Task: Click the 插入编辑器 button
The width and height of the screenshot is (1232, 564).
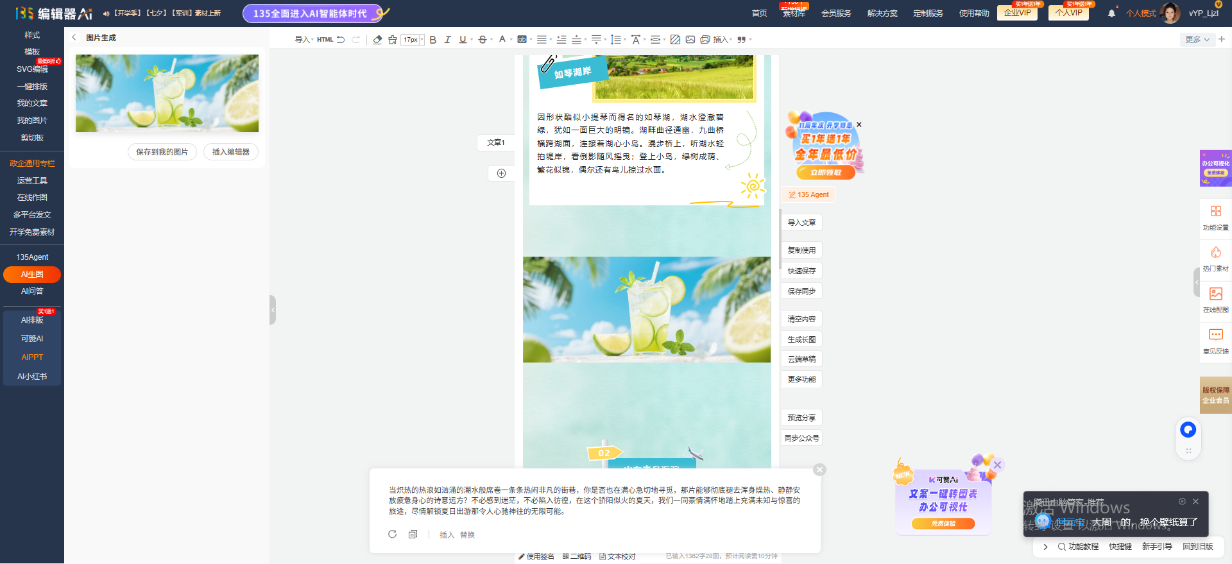Action: point(231,152)
